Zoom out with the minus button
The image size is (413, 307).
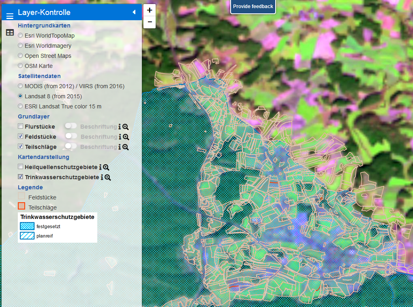point(150,22)
